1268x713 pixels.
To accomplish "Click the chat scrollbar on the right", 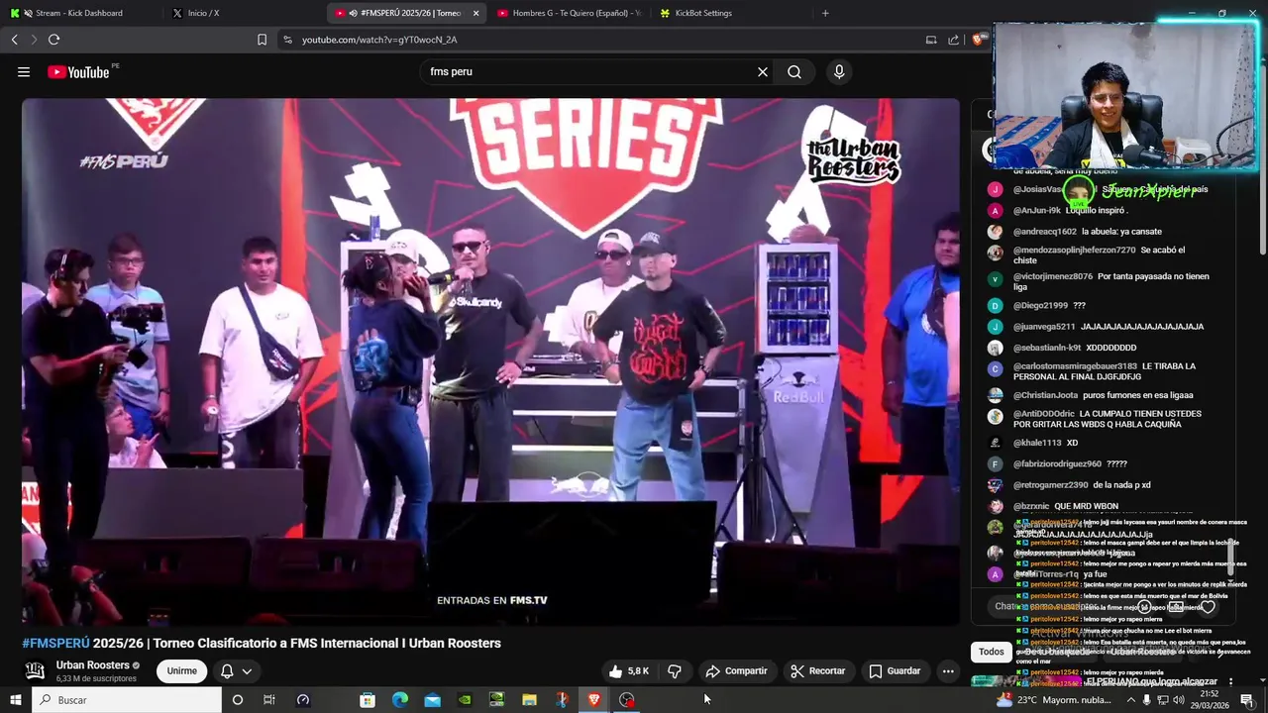I will coord(1231,557).
